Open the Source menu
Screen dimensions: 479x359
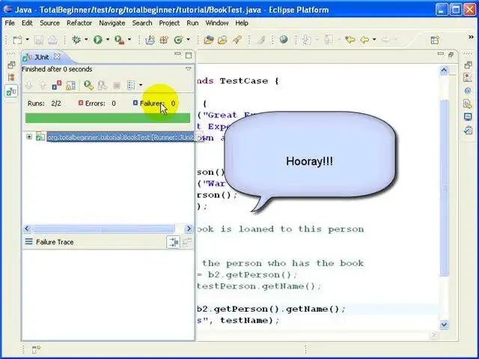pyautogui.click(x=49, y=23)
